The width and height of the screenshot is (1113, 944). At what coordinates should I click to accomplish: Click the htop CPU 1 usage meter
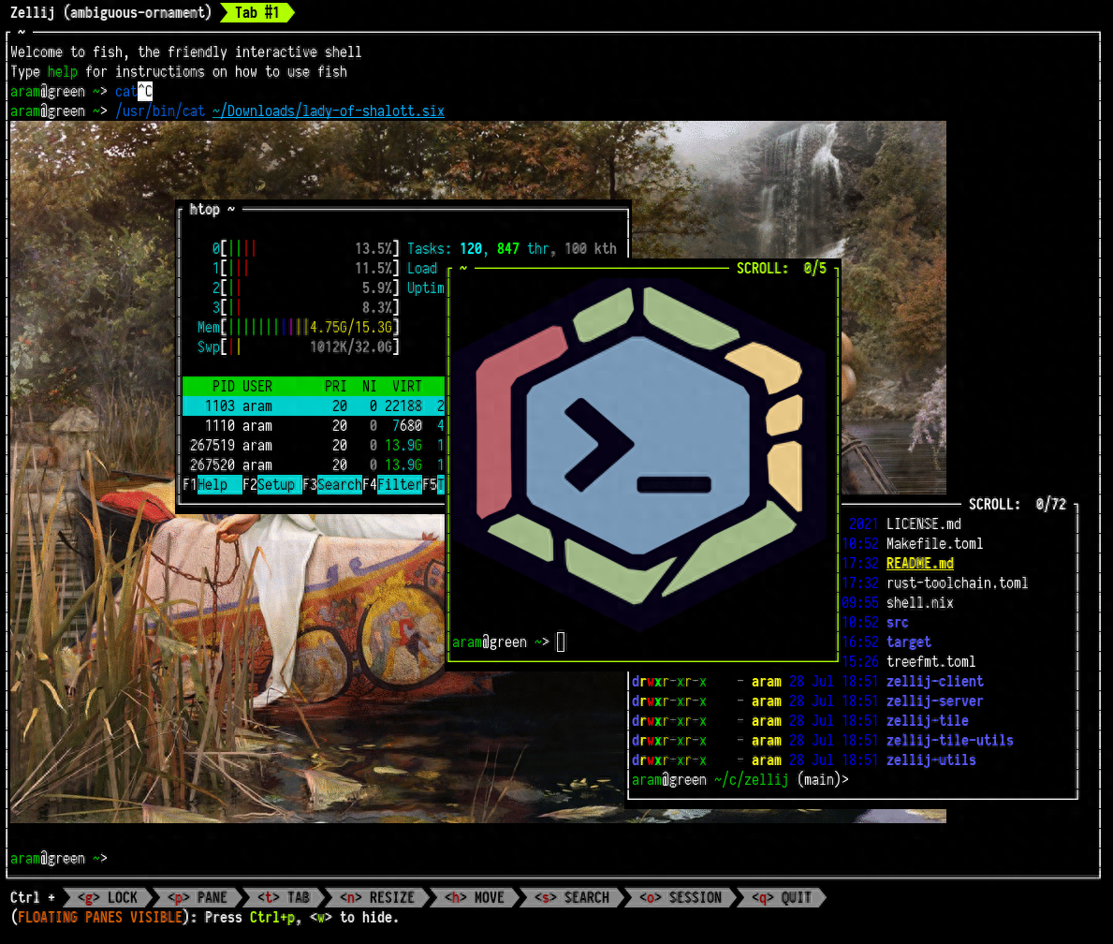305,269
